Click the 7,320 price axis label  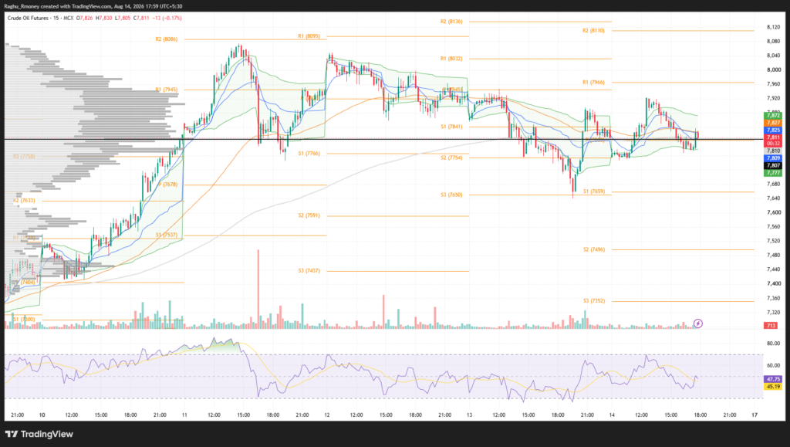(x=773, y=313)
